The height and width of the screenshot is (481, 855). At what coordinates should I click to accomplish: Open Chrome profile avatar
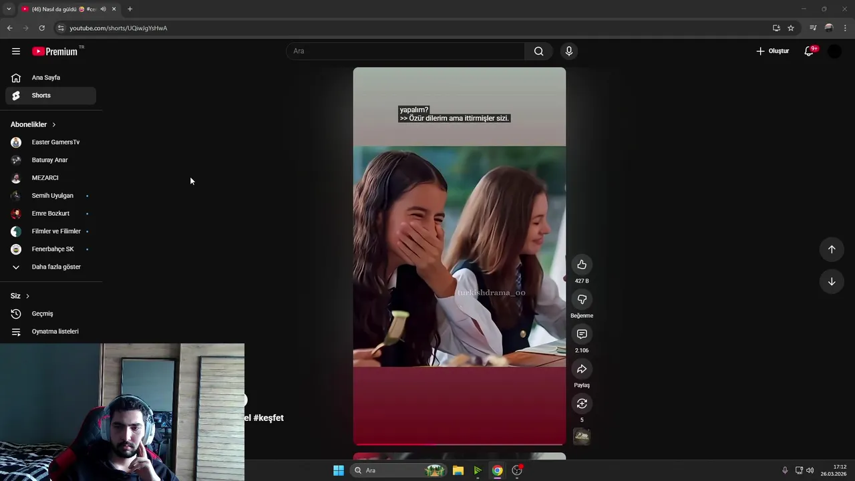point(829,28)
